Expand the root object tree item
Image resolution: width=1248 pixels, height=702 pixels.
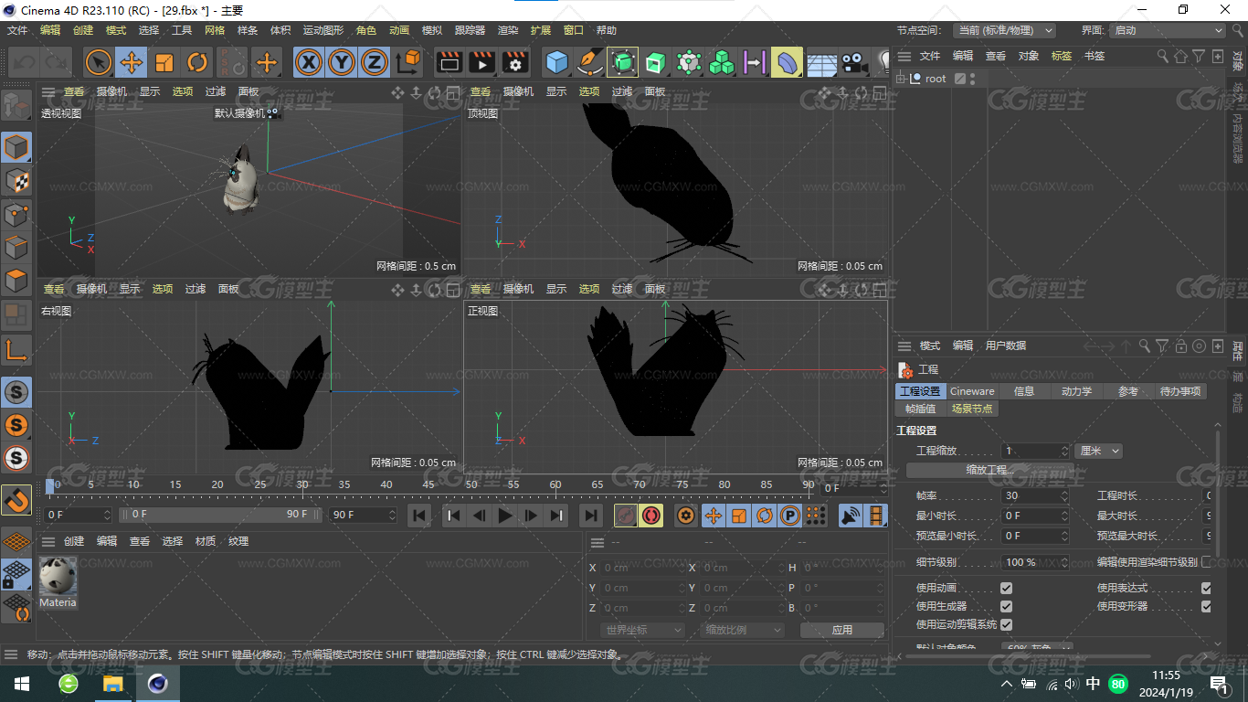coord(901,79)
